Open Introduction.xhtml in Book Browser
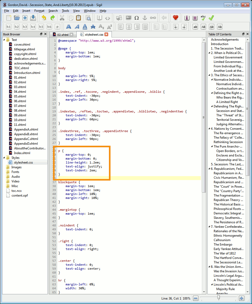Viewport: 252px width, 304px height. [x=27, y=73]
